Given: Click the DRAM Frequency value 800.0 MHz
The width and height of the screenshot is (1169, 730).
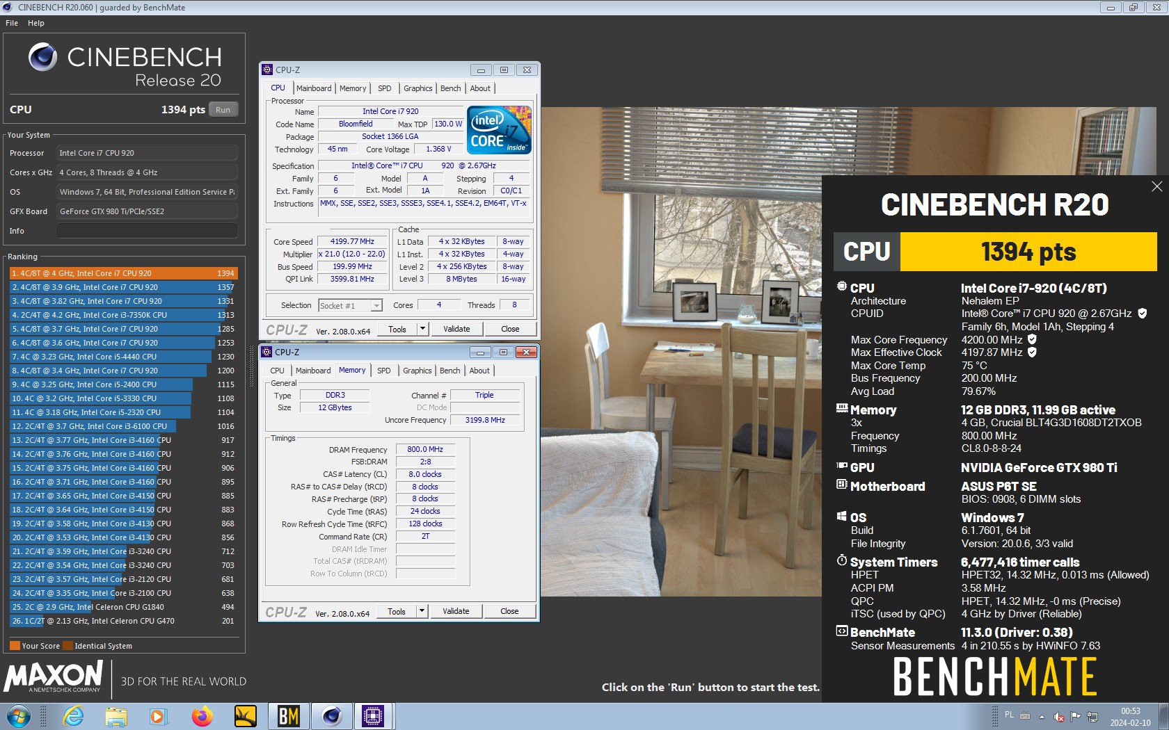Looking at the screenshot, I should coord(425,449).
